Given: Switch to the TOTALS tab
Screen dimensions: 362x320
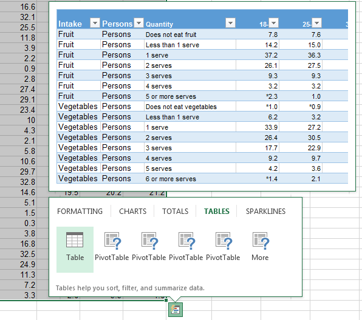Looking at the screenshot, I should tap(175, 212).
